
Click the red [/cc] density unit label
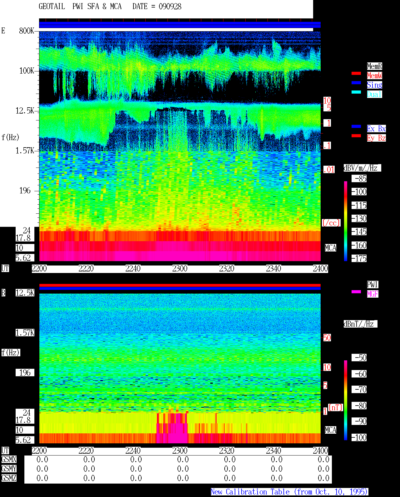(x=331, y=223)
